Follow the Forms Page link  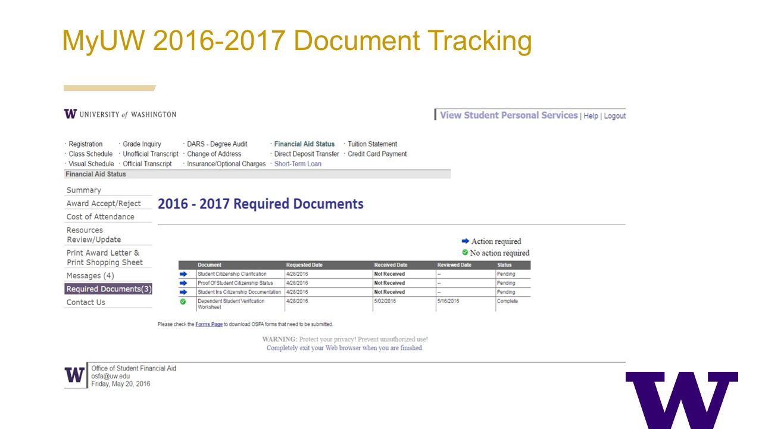209,324
